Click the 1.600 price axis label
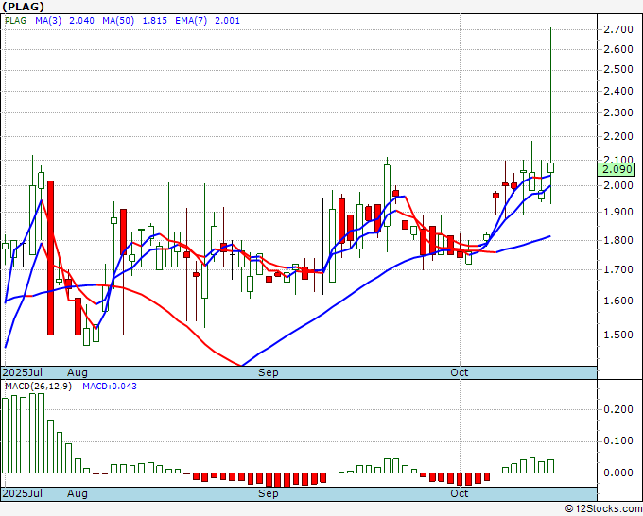 618,301
